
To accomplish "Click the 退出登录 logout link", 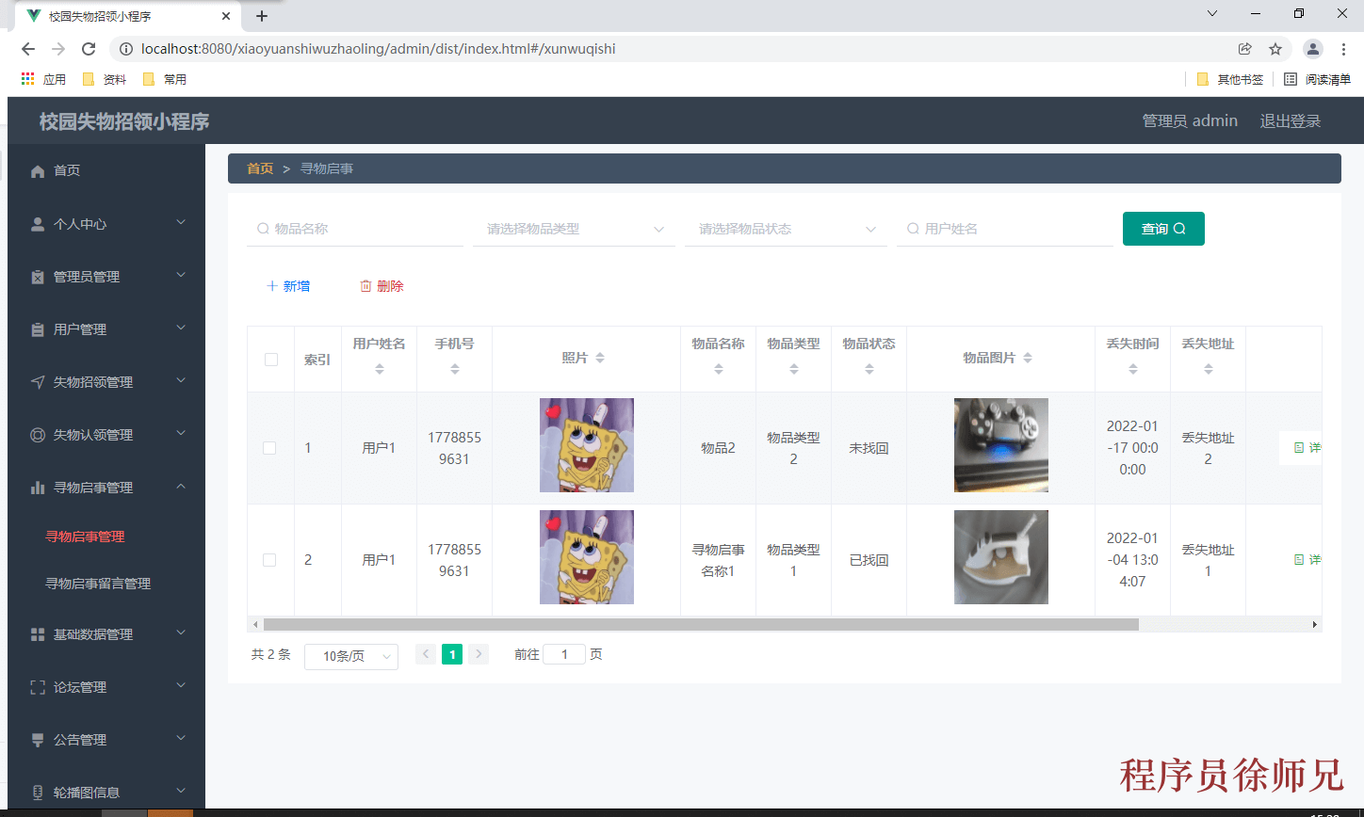I will (1290, 120).
